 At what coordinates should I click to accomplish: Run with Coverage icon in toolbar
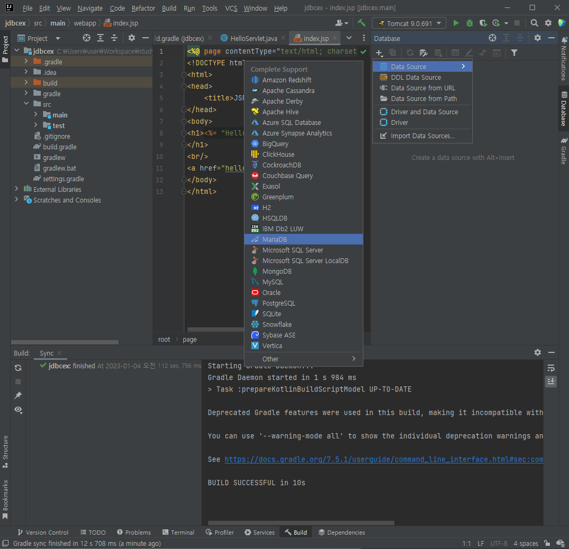point(483,23)
